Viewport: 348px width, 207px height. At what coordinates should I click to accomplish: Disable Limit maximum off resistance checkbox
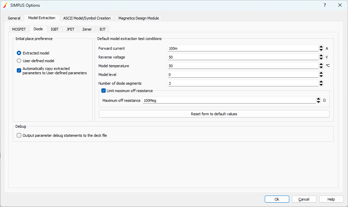point(103,91)
